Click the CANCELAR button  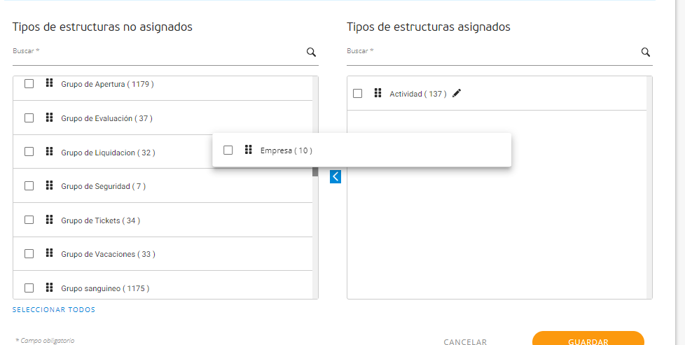coord(465,342)
